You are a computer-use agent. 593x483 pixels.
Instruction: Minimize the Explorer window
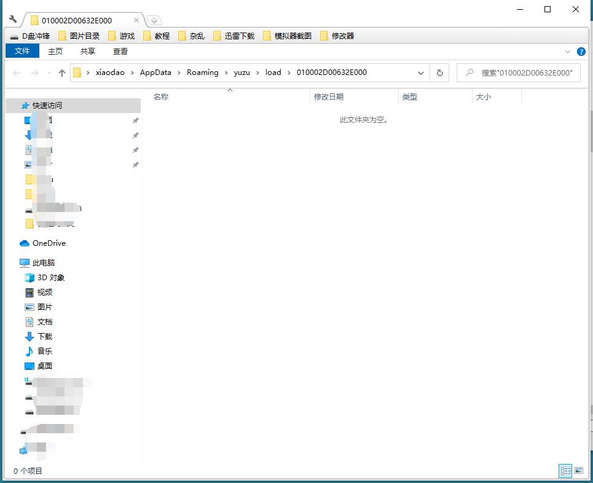point(520,9)
